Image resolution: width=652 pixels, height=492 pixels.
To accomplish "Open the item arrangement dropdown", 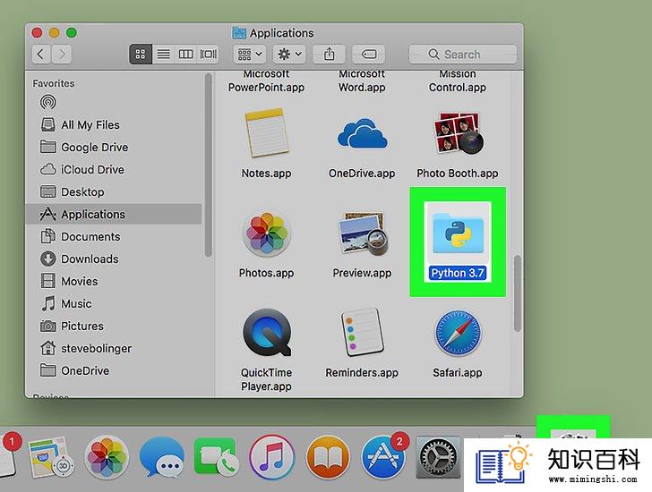I will pos(250,55).
